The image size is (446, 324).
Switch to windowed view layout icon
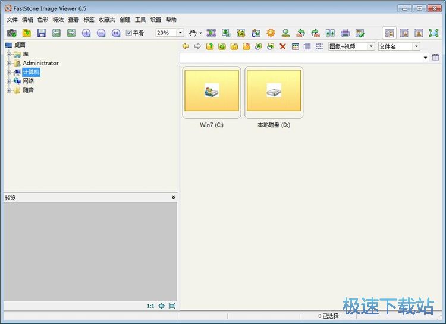[x=404, y=33]
